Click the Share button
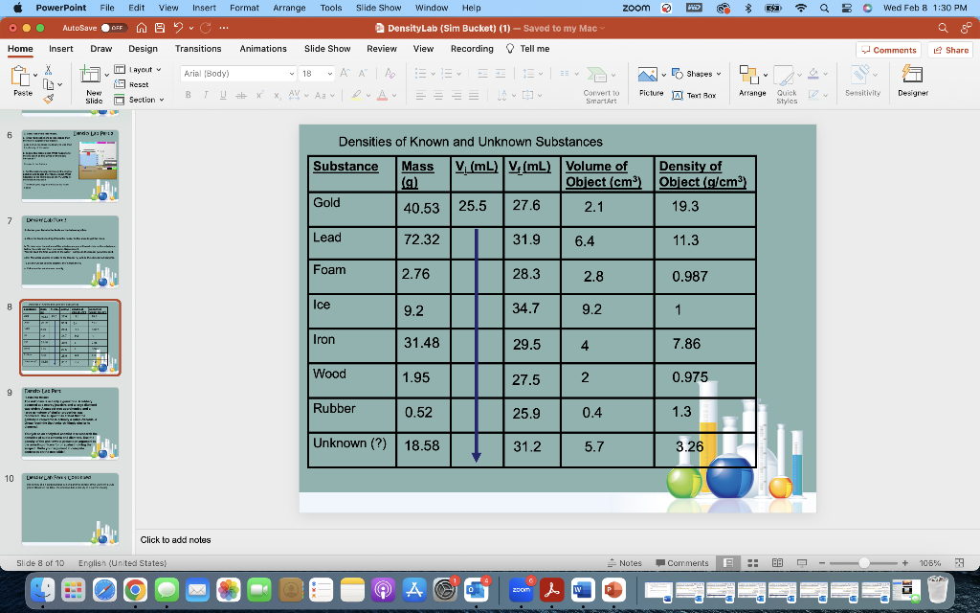The height and width of the screenshot is (613, 980). point(950,50)
